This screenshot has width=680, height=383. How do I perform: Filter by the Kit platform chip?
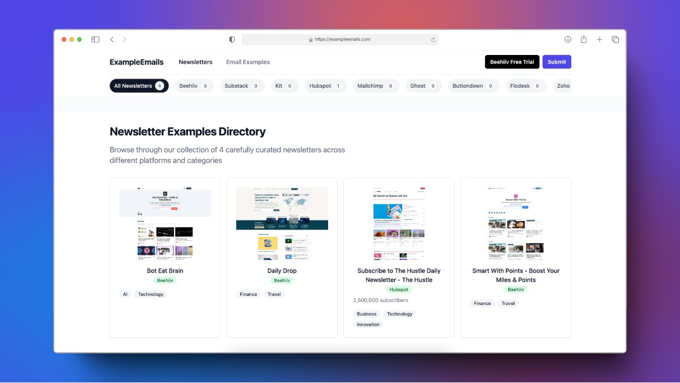point(284,86)
